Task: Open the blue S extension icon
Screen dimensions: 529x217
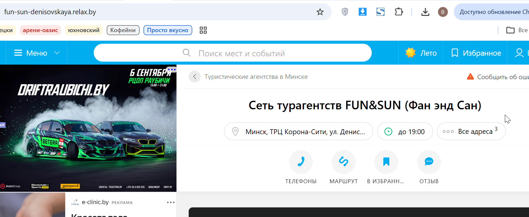Action: coord(380,12)
